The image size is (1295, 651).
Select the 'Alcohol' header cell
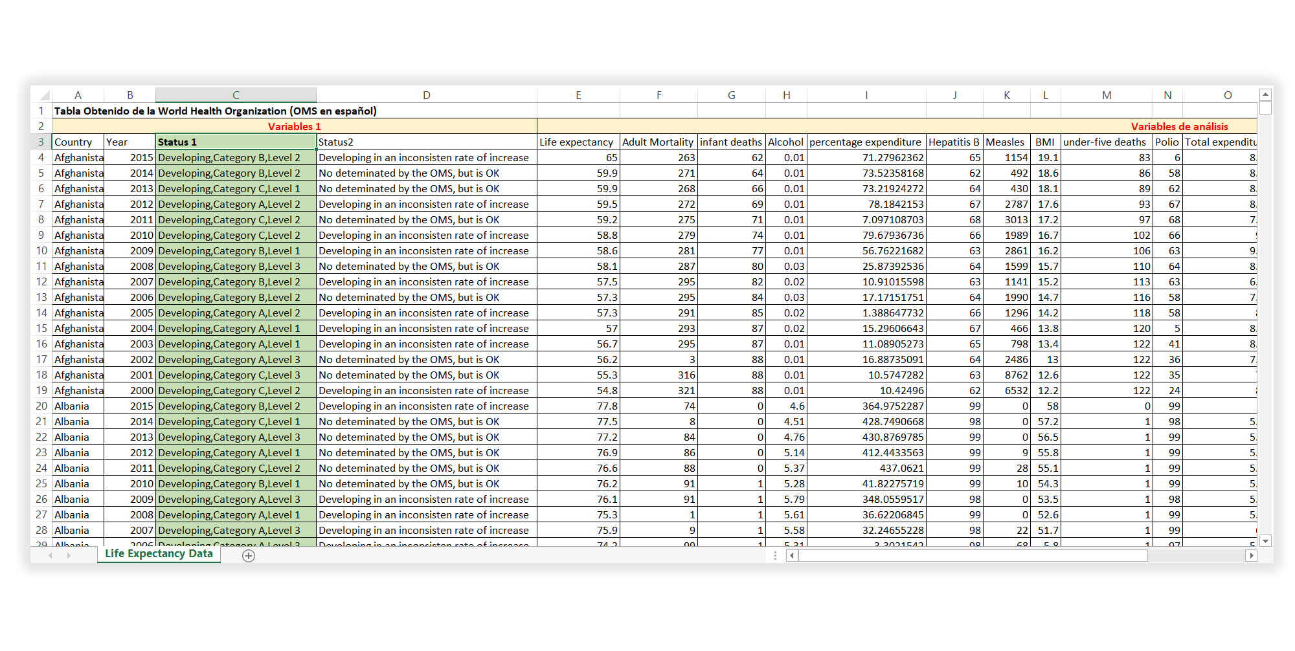coord(786,142)
